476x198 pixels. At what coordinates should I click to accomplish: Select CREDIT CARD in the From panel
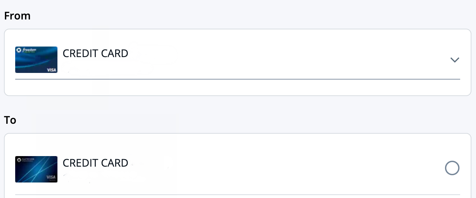(x=95, y=53)
